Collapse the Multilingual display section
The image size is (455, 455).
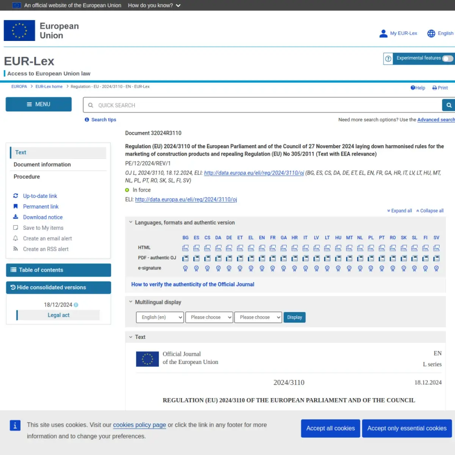tap(131, 302)
